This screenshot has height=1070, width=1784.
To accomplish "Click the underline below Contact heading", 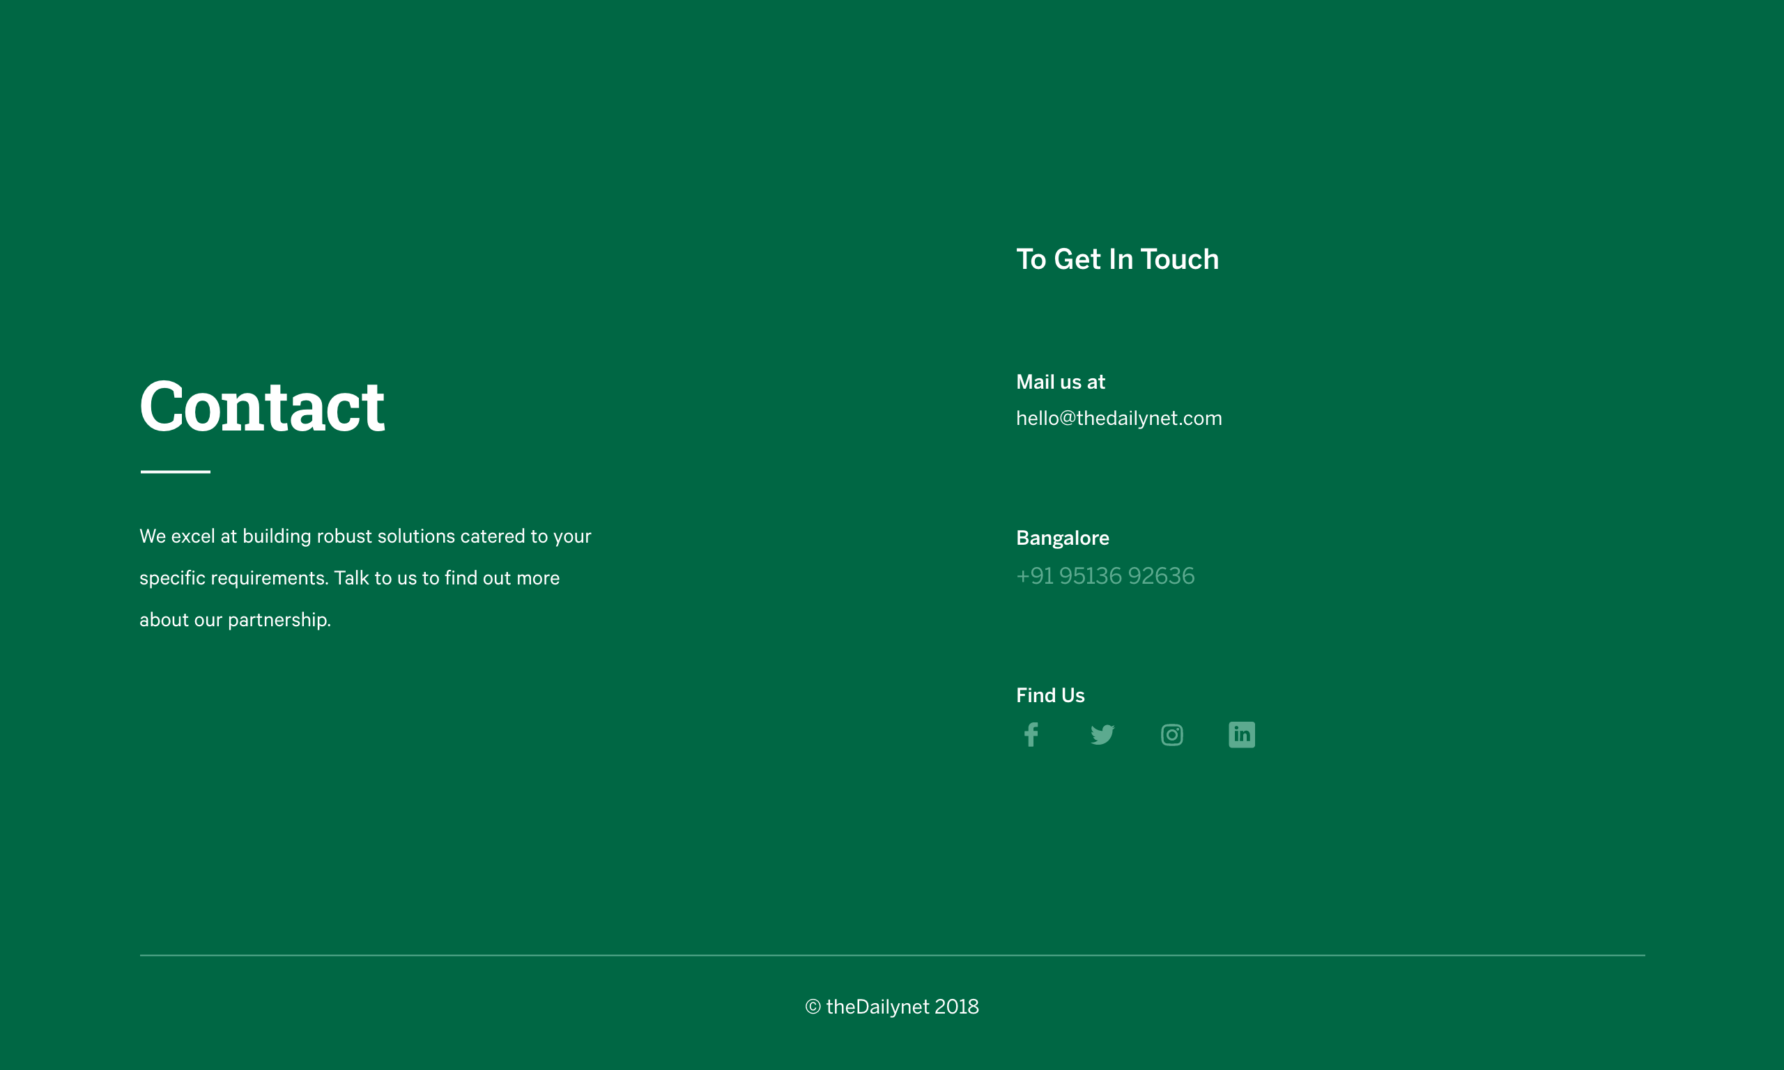I will [174, 471].
